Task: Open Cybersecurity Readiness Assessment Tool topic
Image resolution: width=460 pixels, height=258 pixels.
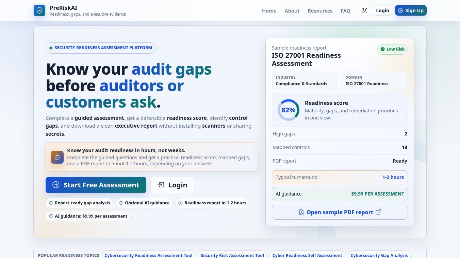Action: (x=148, y=255)
